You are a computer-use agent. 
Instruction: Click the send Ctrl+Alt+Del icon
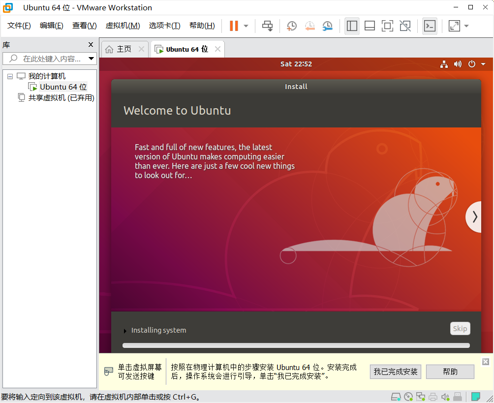tap(267, 26)
